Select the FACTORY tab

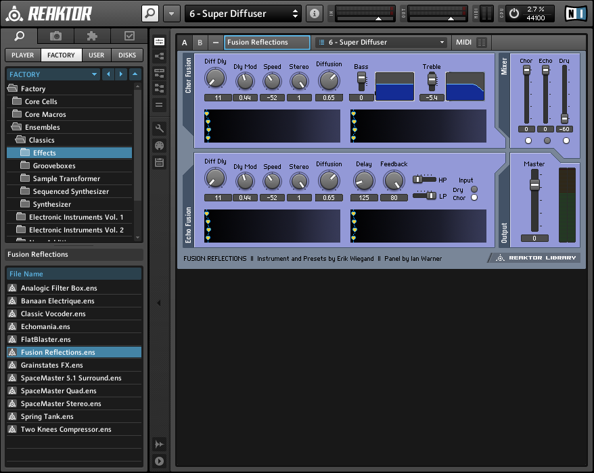click(61, 55)
